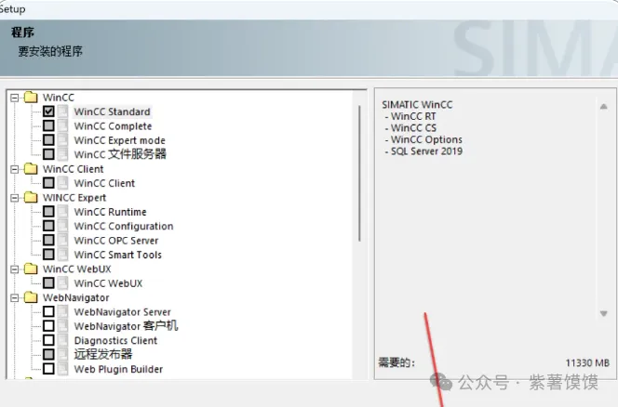Select the WinCC Smart Tools item
This screenshot has width=618, height=407.
(117, 255)
